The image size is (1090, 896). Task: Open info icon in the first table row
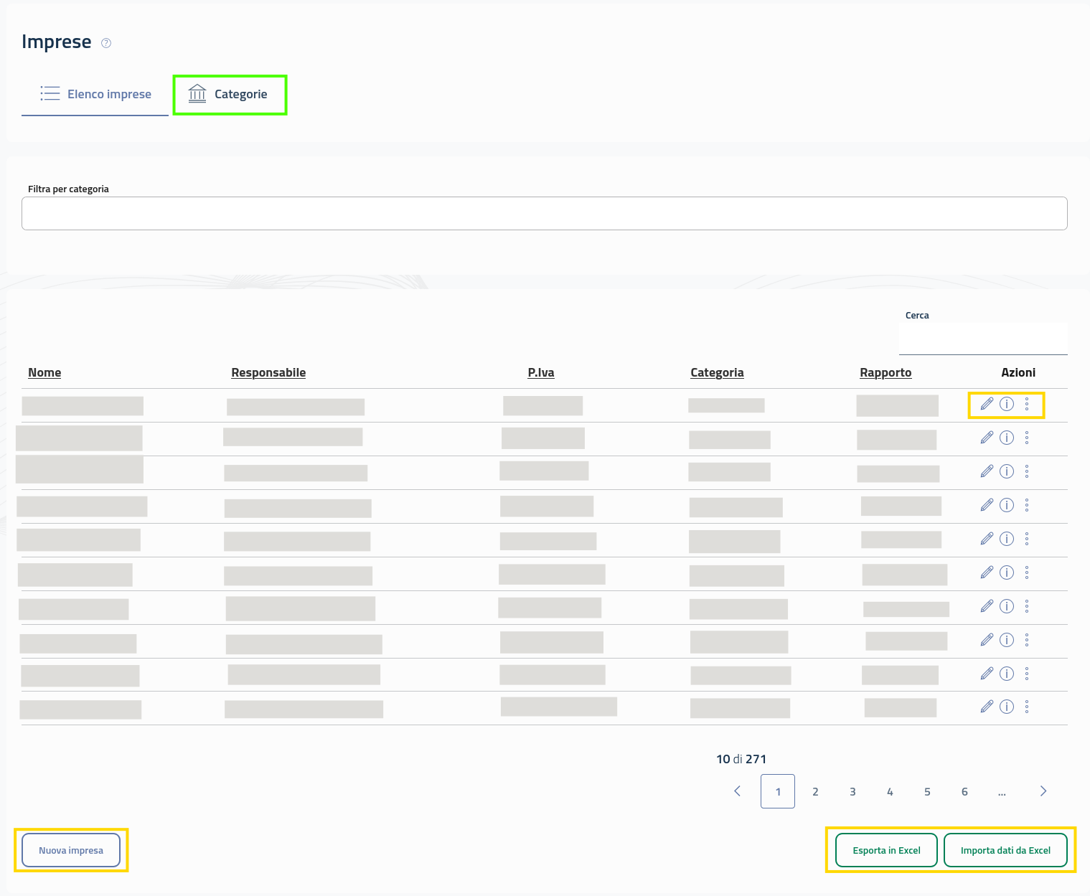(x=1007, y=404)
